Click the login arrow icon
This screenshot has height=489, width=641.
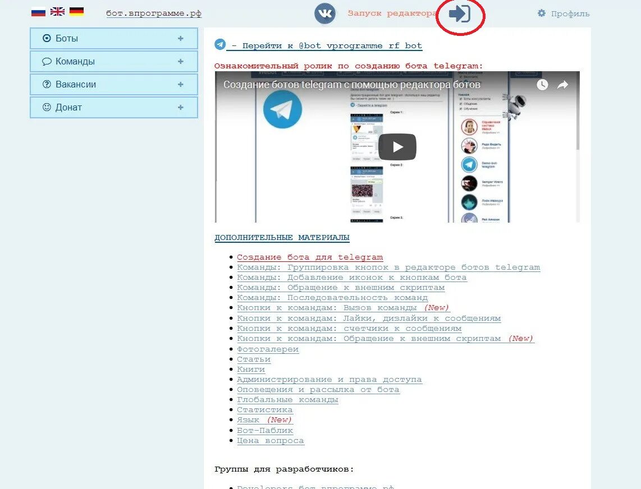click(x=460, y=13)
